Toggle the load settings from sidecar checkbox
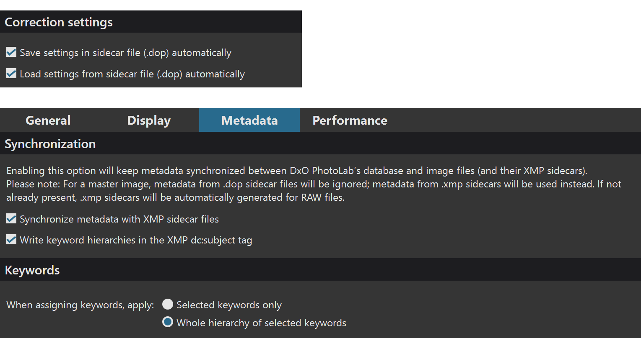 coord(11,74)
